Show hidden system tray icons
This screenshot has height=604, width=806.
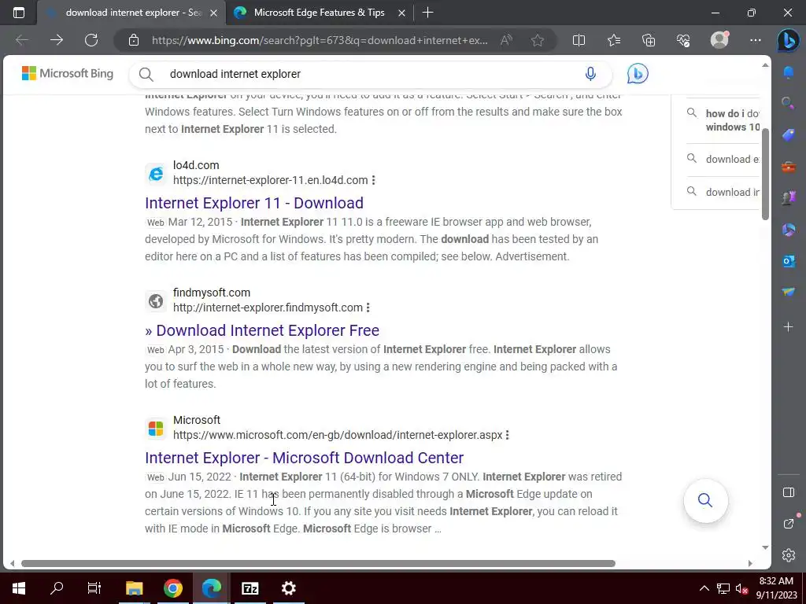pos(704,588)
